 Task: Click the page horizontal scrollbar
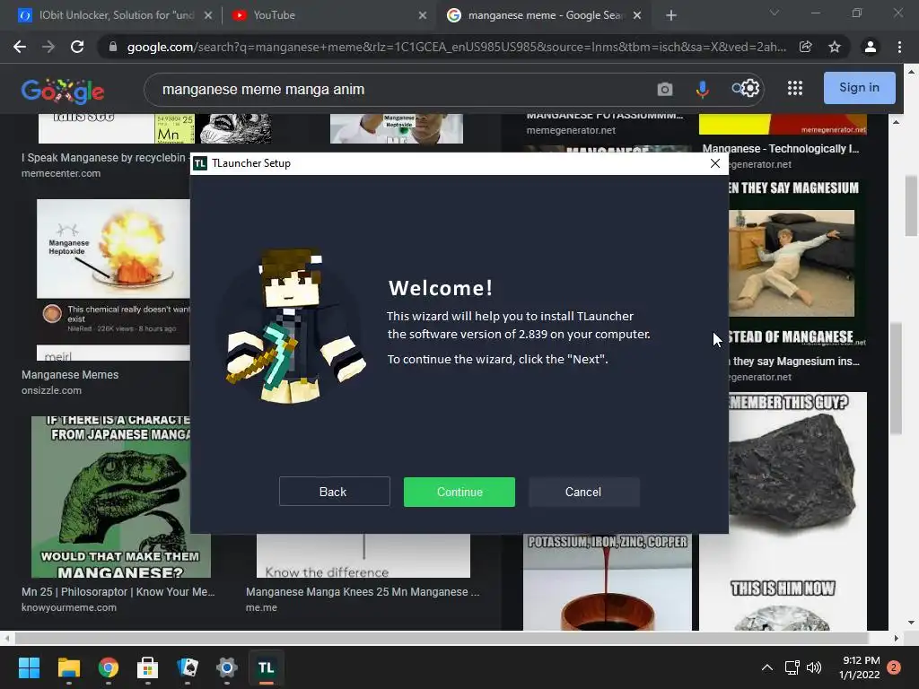[441, 638]
